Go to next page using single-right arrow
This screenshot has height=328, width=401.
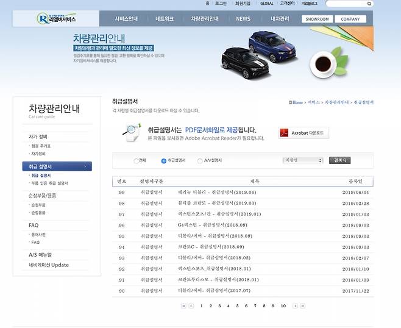point(294,306)
